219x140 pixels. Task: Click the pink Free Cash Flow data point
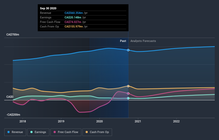[x=128, y=94]
